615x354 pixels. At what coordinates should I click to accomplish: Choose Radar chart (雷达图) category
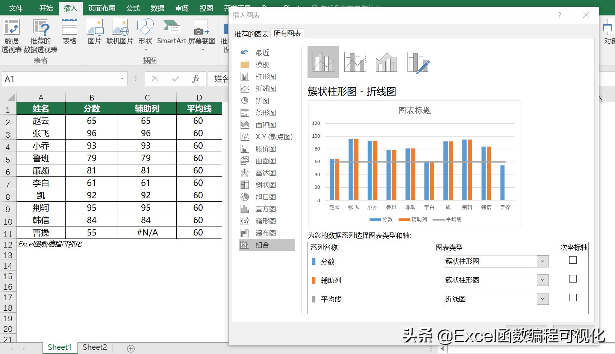(267, 173)
